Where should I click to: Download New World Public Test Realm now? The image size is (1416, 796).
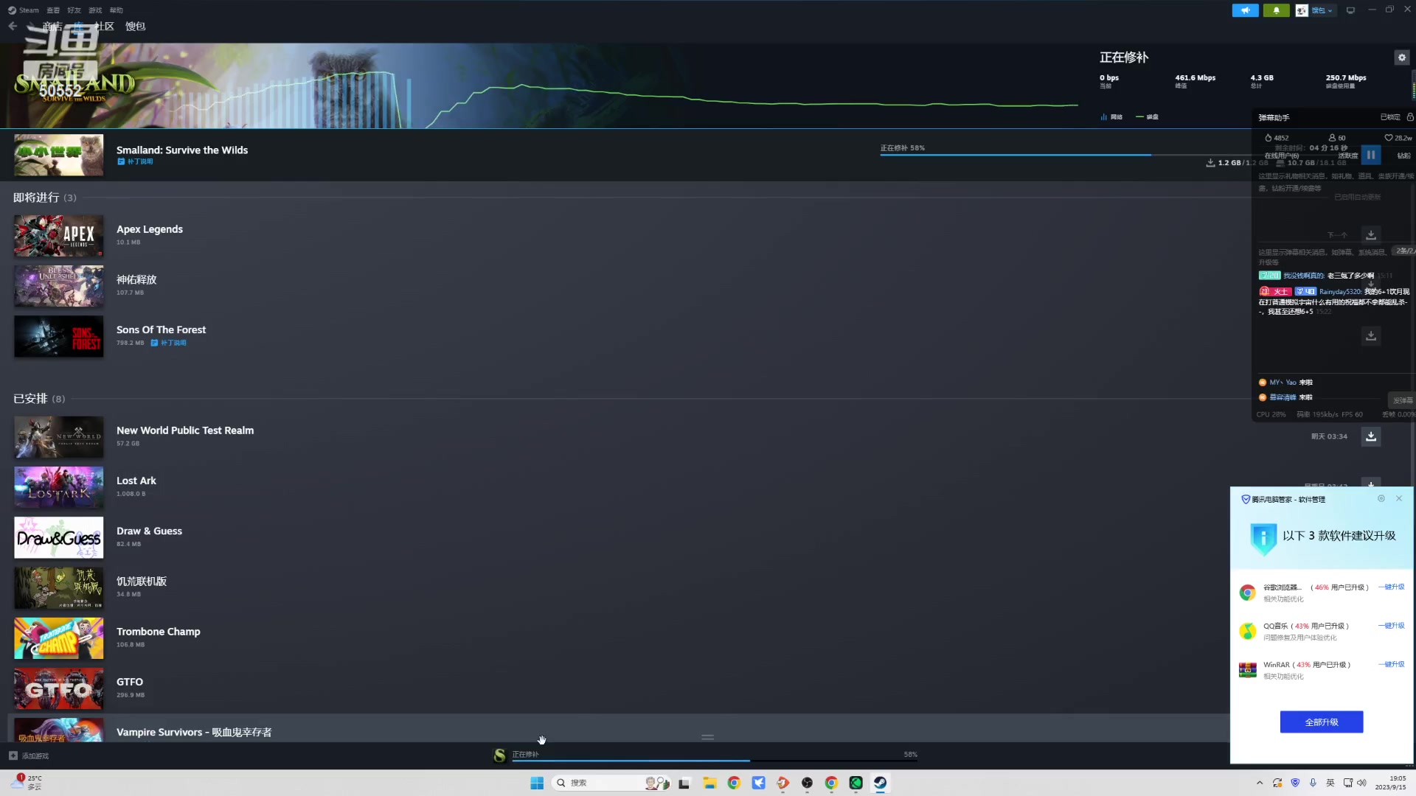point(1371,436)
